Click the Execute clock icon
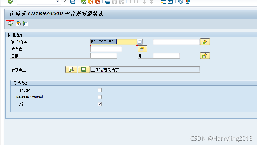Screen dimensions: 257x145 pyautogui.click(x=10, y=24)
